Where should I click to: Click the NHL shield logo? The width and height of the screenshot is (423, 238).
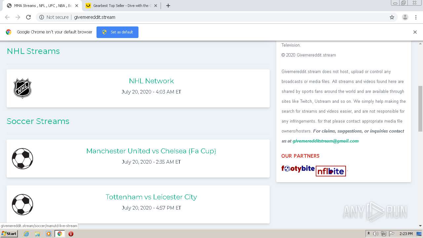tap(22, 88)
